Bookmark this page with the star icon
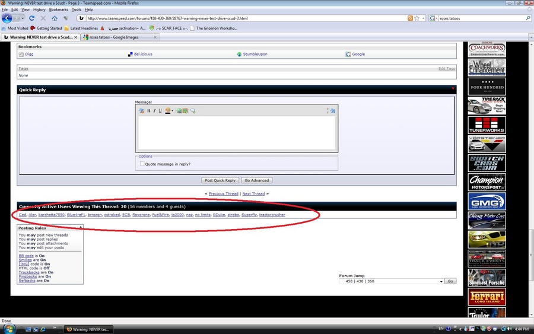 pos(417,18)
